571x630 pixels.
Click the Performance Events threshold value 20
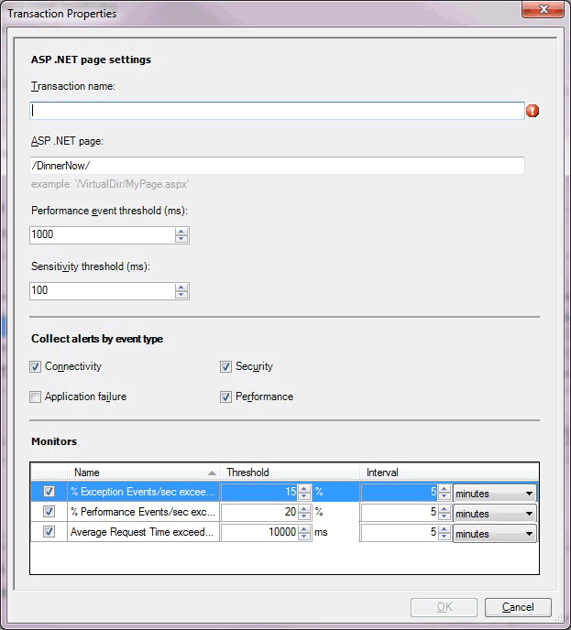(259, 512)
